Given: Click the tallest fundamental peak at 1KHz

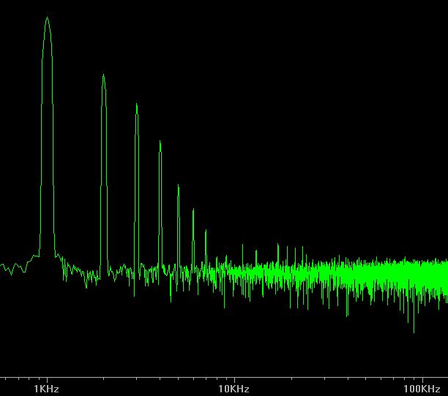Looking at the screenshot, I should [47, 137].
